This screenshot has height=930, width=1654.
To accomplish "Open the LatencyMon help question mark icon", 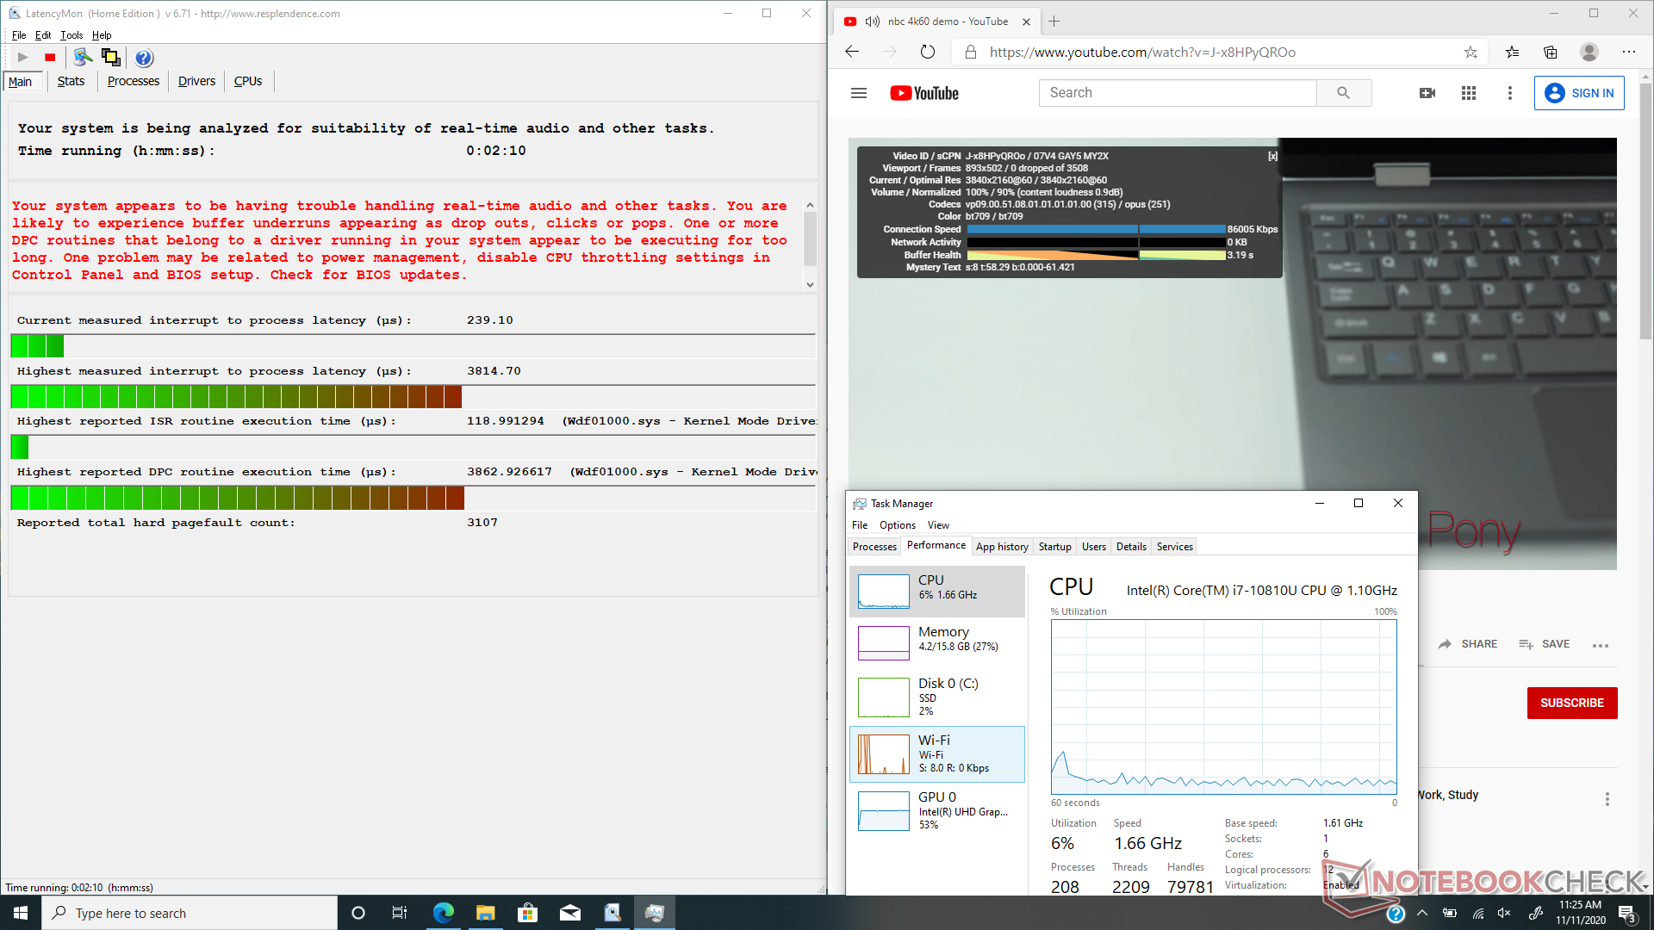I will coord(144,58).
